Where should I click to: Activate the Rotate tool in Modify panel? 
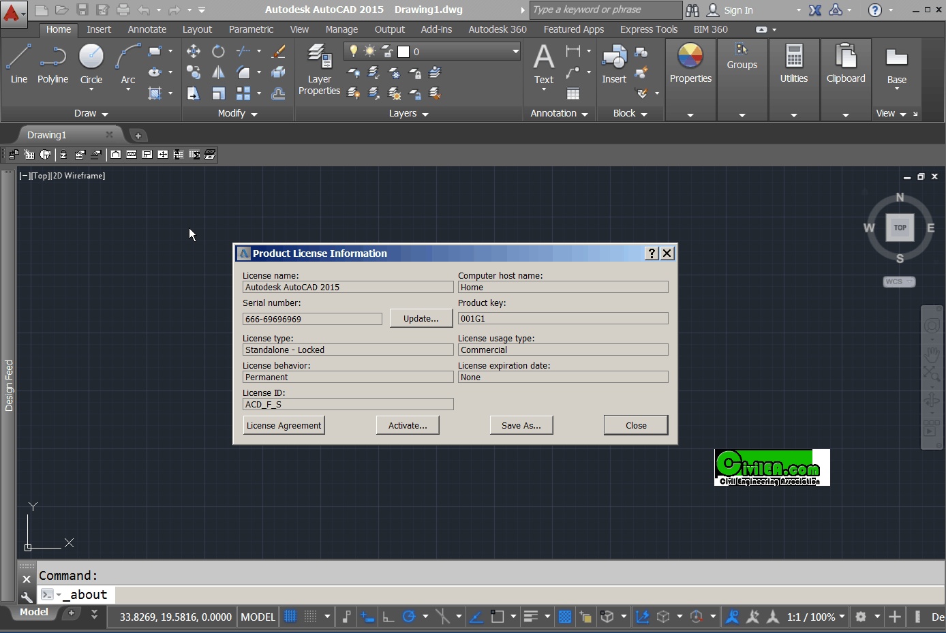pos(218,51)
